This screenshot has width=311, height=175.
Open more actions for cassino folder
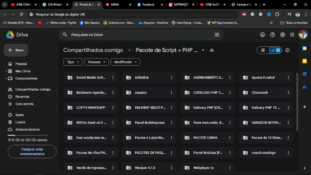click(x=171, y=93)
